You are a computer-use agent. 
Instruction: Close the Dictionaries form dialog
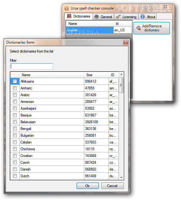(126, 43)
